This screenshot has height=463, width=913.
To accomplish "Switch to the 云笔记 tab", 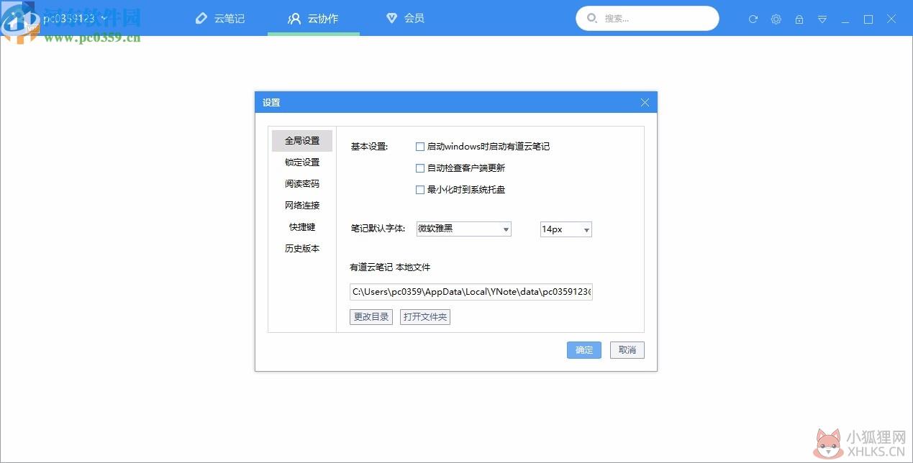I will click(221, 18).
